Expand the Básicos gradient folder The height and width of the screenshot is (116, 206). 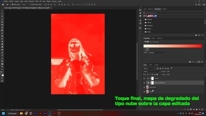(144, 19)
